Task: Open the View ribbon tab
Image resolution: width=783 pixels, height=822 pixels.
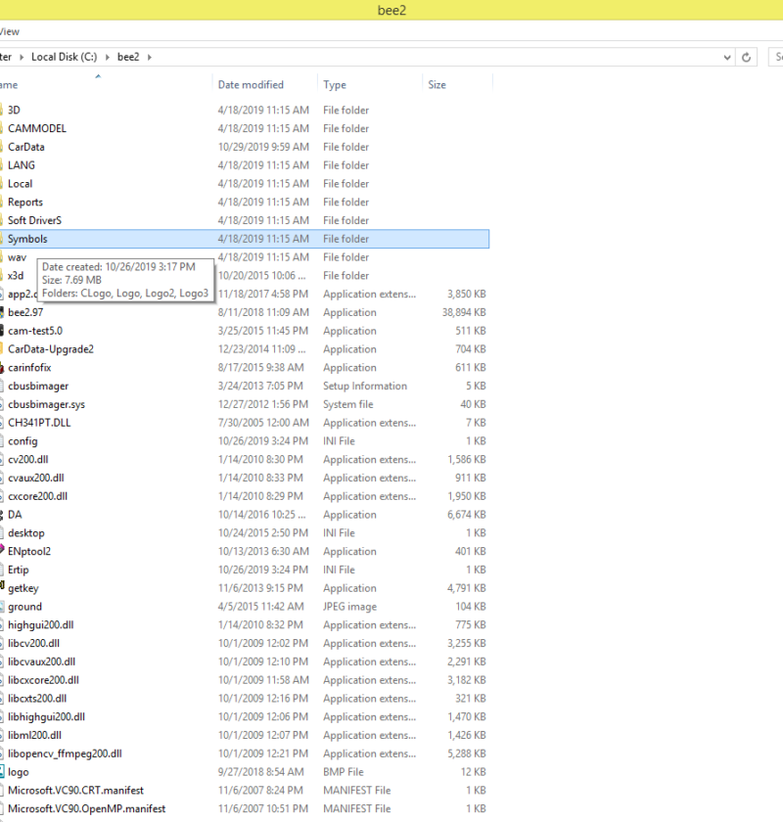Action: coord(9,31)
